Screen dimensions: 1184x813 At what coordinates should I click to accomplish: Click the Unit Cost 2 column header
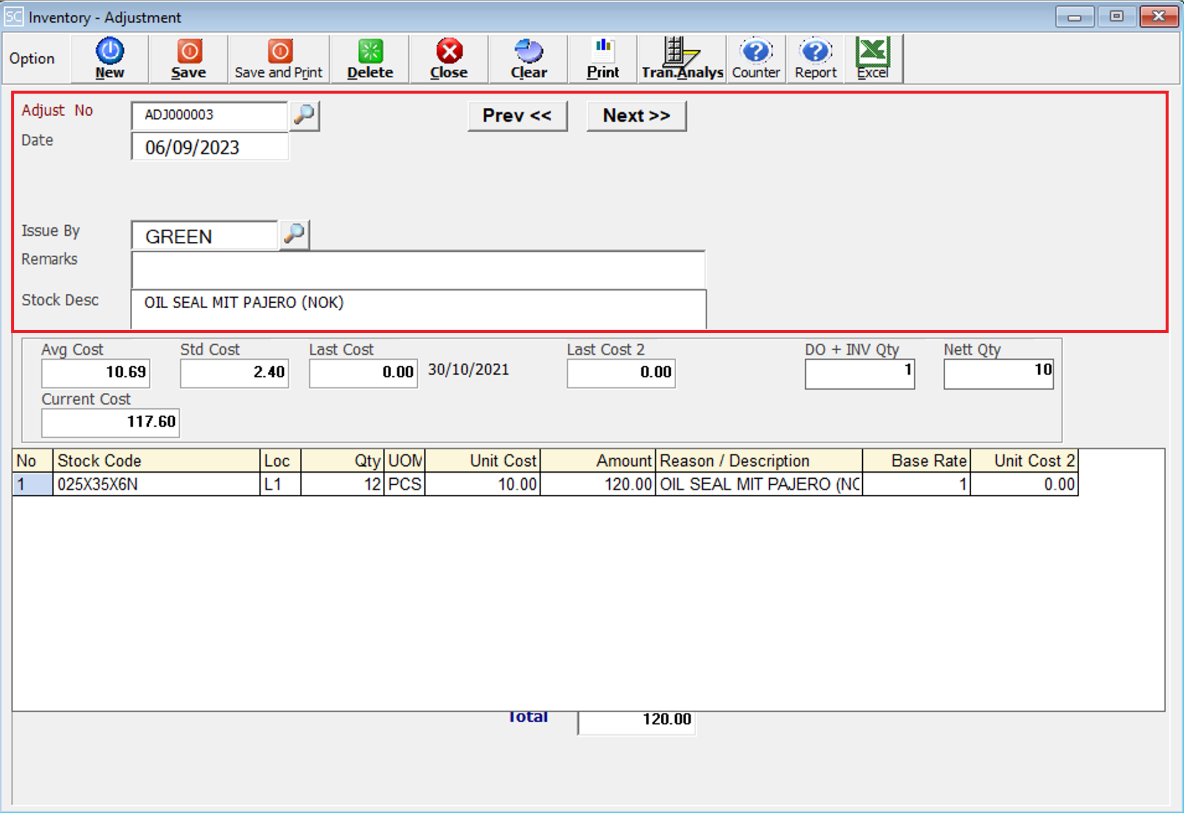pyautogui.click(x=1024, y=460)
